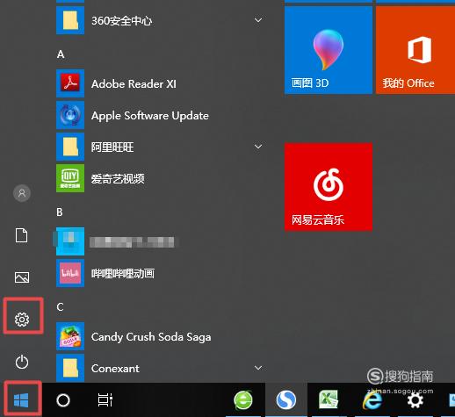Open Task View on the taskbar
Viewport: 455px width, 417px height.
[105, 400]
